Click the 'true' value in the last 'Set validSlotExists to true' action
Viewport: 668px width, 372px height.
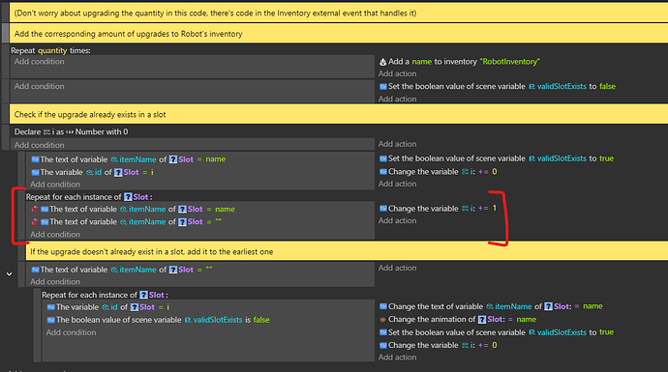tap(606, 332)
